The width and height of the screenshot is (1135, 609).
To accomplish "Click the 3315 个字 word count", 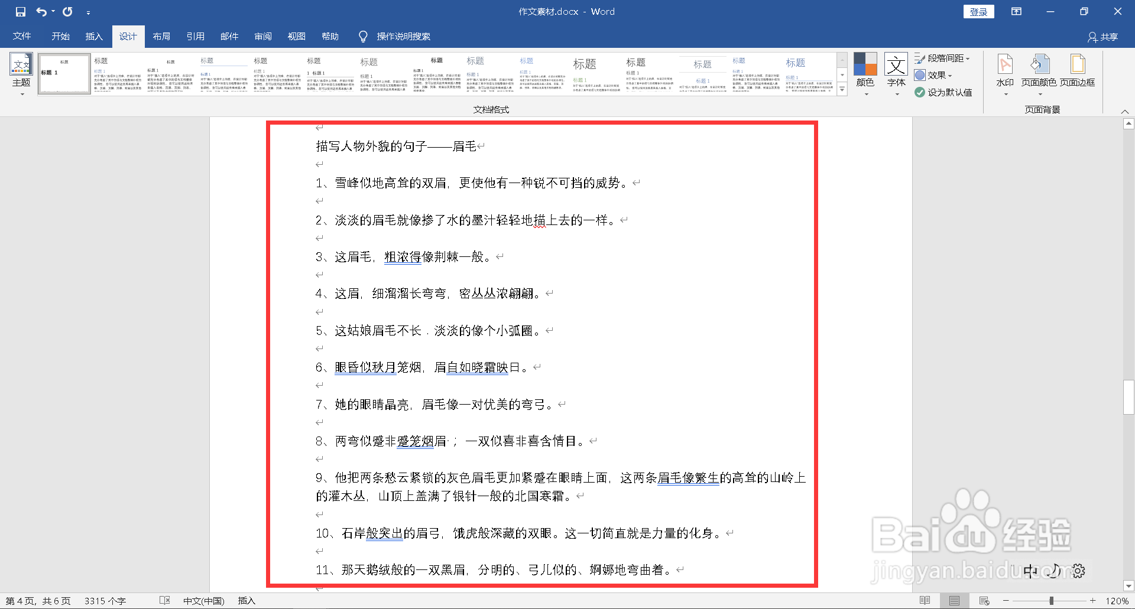I will coord(105,601).
